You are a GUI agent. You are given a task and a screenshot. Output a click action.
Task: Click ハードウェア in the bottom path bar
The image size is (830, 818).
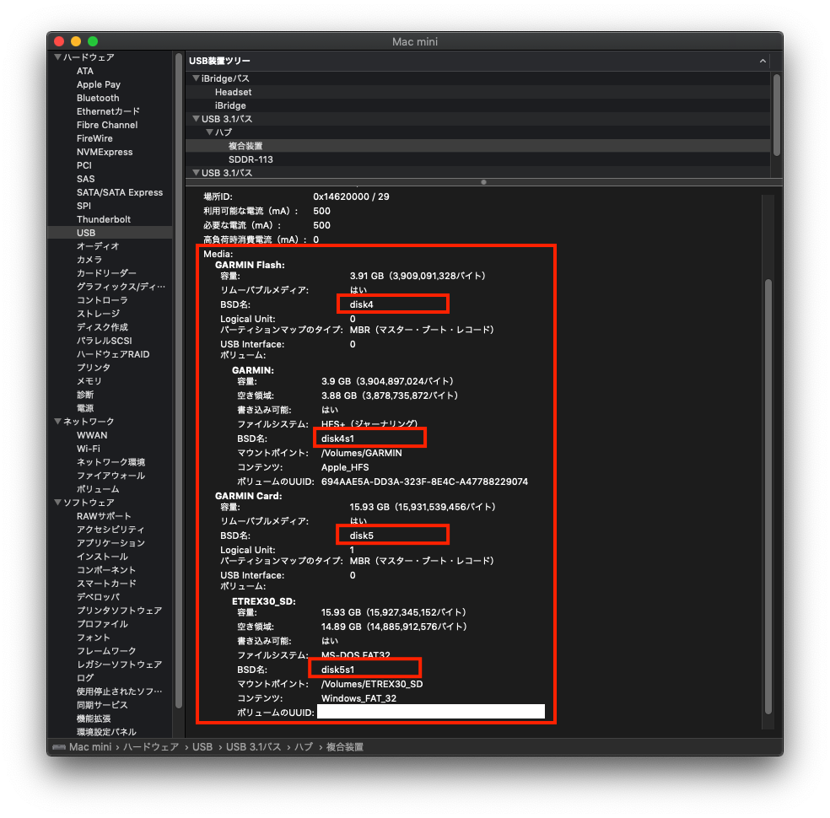151,747
